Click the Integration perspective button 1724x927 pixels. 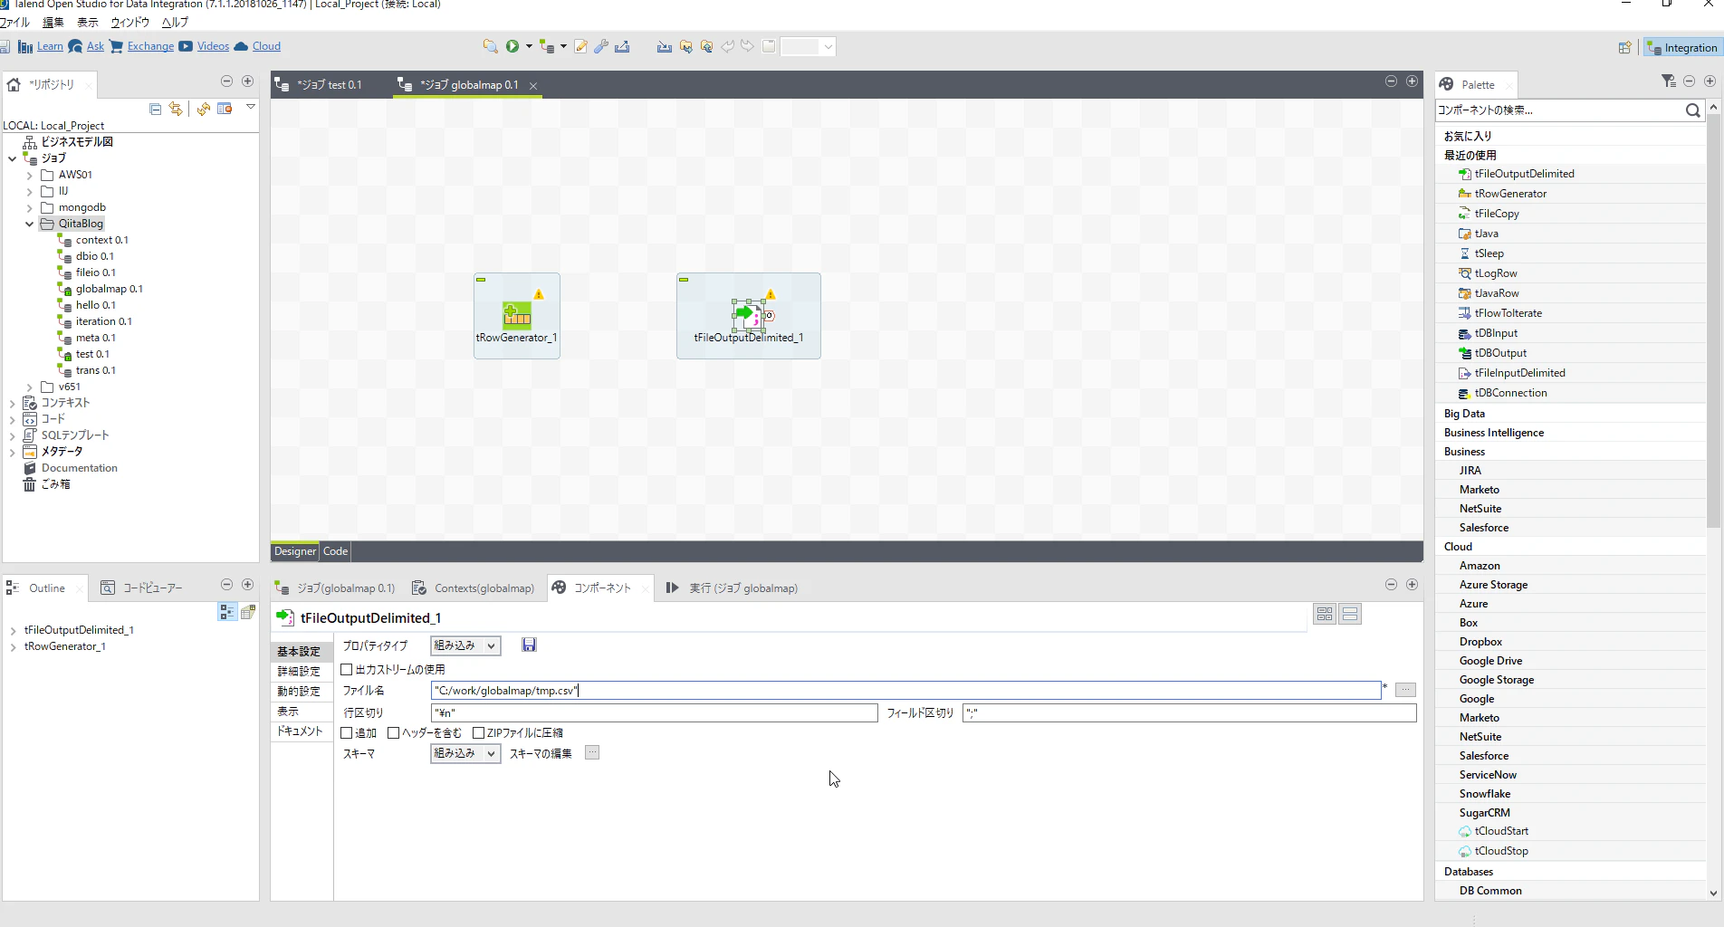pyautogui.click(x=1682, y=48)
